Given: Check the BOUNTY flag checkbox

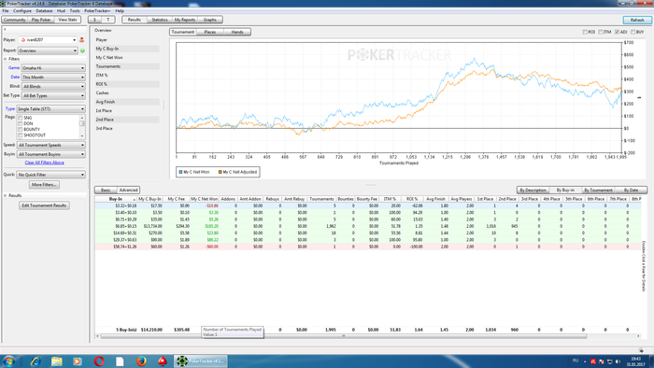Looking at the screenshot, I should [20, 130].
